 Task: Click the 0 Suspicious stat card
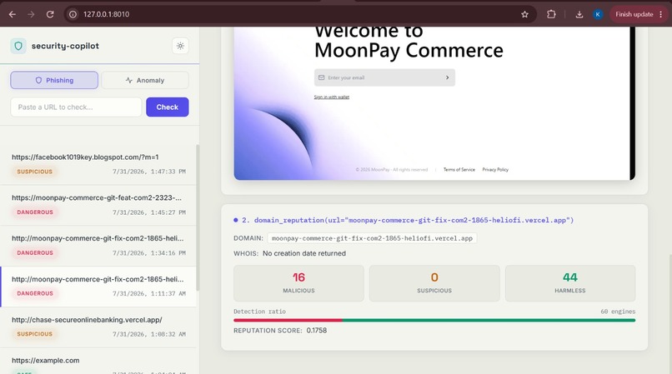tap(434, 283)
